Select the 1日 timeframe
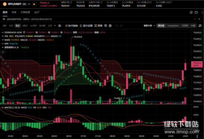This screenshot has width=204, height=139. tap(50, 26)
